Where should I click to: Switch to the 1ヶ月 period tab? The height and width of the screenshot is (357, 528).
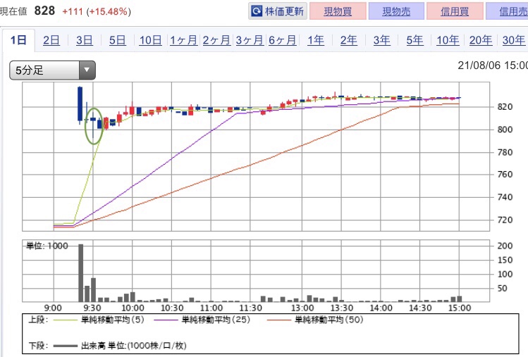coord(183,40)
